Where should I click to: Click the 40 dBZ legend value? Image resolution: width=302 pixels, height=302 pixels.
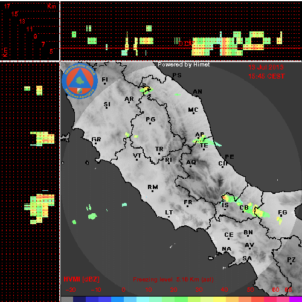224,290
